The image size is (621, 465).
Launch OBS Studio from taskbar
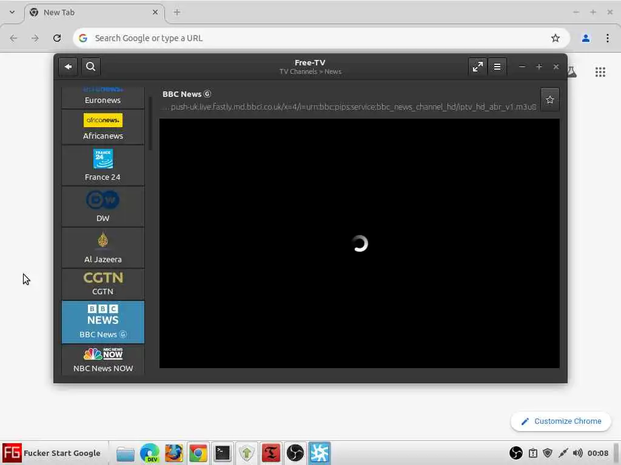pyautogui.click(x=295, y=453)
